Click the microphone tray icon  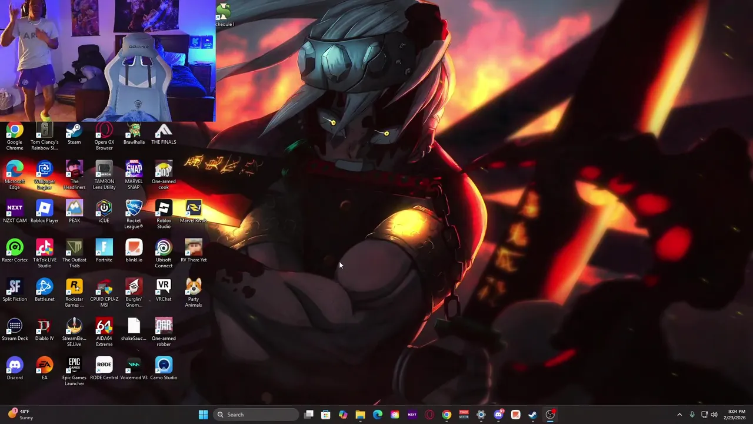[x=692, y=415]
